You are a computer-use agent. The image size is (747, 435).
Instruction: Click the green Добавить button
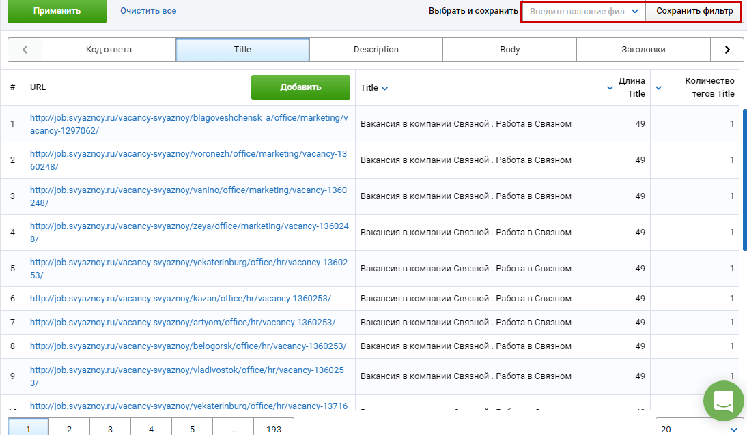pos(300,87)
